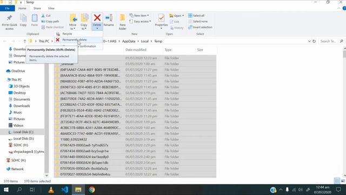Choose Recycle from Delete menu
Screen dimensions: 346x195
click(x=67, y=34)
